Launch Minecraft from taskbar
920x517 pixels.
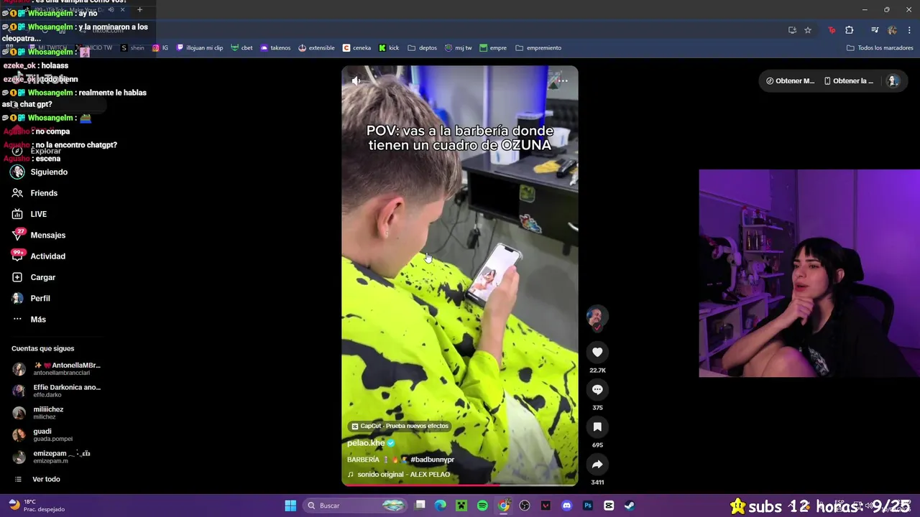461,506
